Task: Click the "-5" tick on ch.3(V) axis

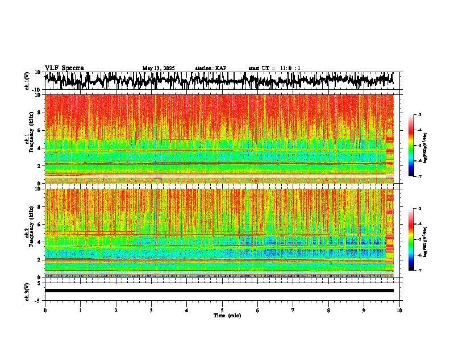Action: [38, 301]
